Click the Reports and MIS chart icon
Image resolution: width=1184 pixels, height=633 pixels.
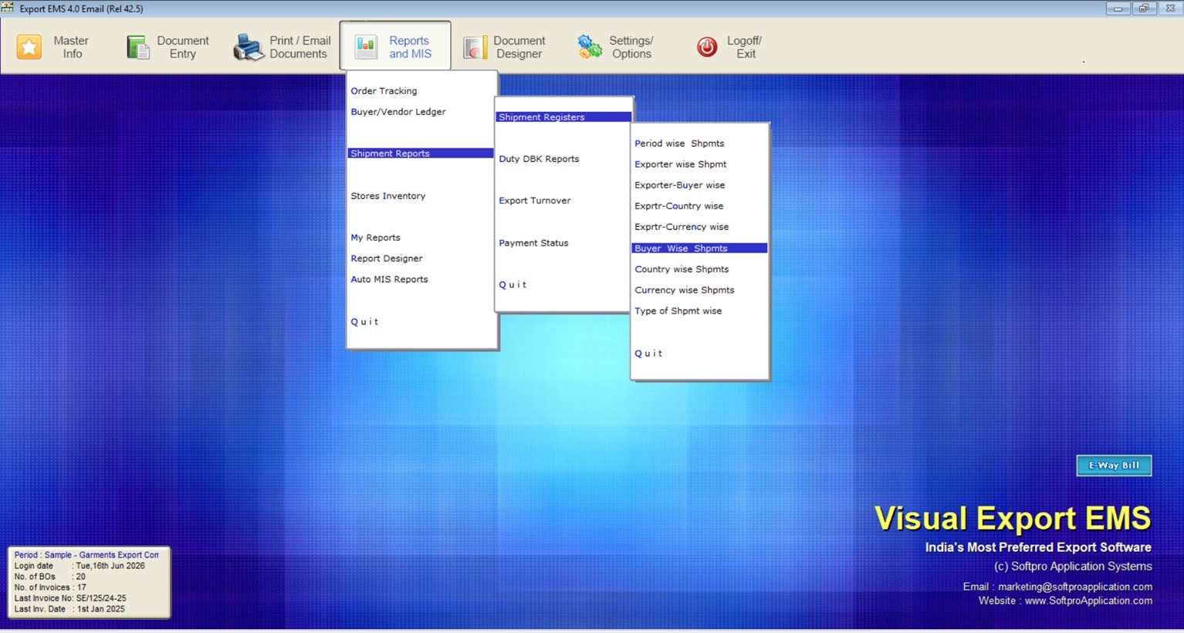pos(366,47)
